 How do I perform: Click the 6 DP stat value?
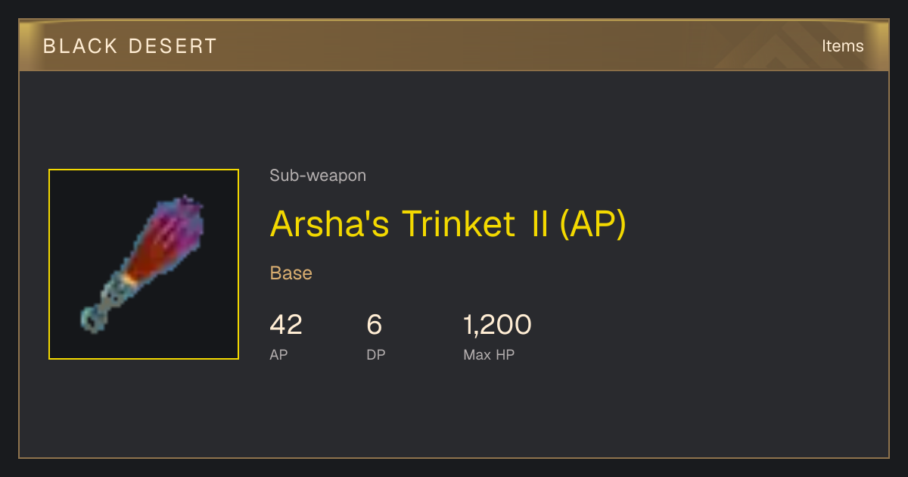coord(375,325)
